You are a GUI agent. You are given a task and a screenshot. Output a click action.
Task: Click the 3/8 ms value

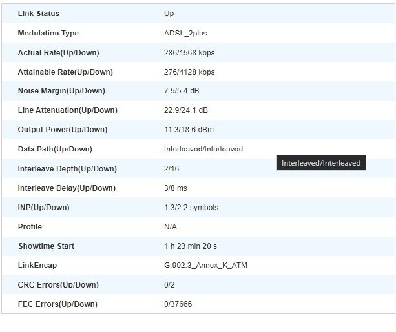point(175,188)
